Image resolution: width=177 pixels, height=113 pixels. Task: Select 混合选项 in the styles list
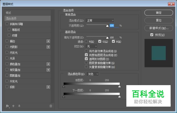pyautogui.click(x=27, y=18)
